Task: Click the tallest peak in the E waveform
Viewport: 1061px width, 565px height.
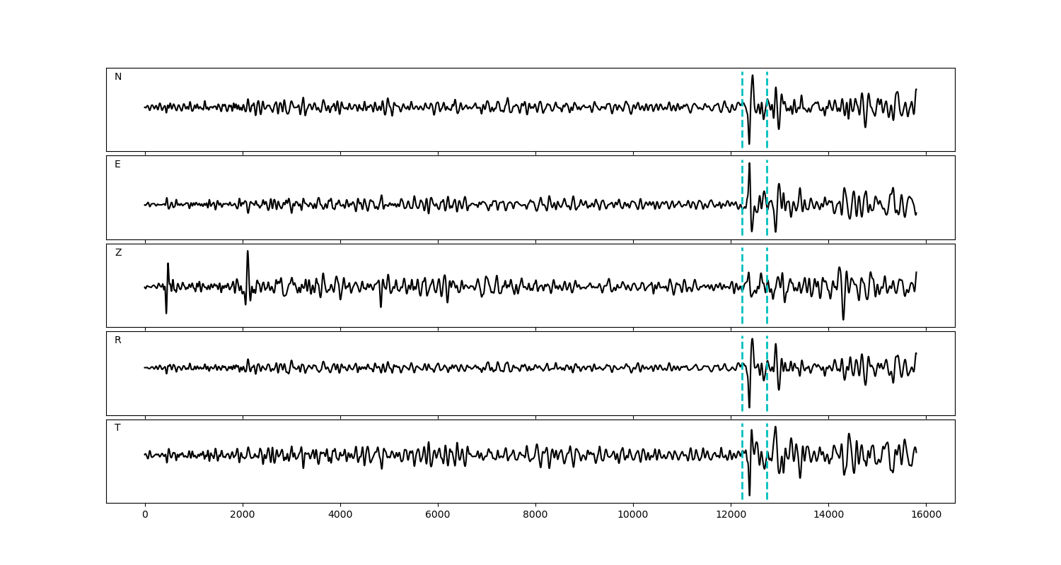Action: (x=749, y=165)
